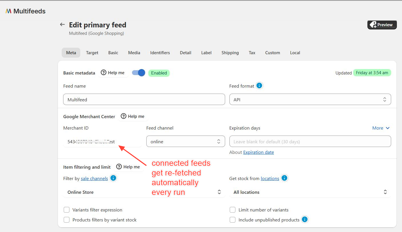Switch to the Target tab
The height and width of the screenshot is (232, 402).
click(92, 53)
